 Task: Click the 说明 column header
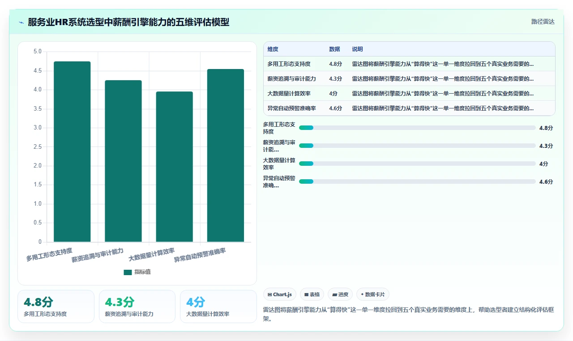tap(357, 49)
